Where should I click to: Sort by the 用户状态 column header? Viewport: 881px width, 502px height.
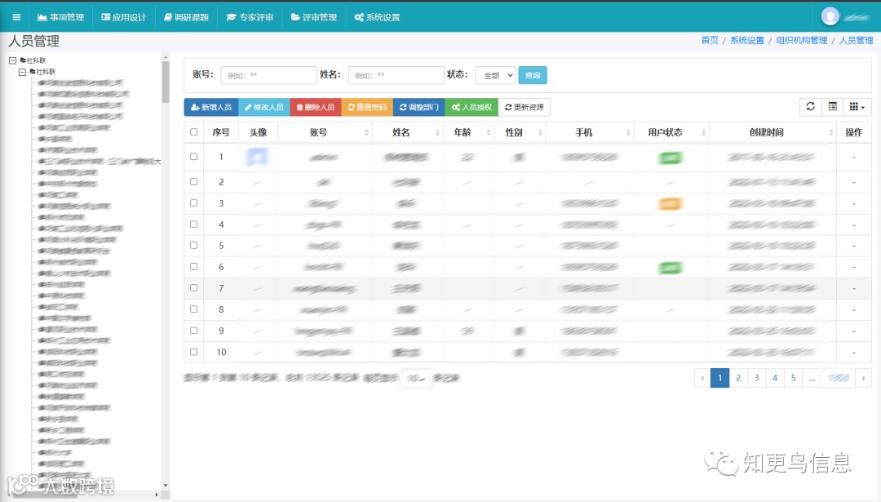[671, 132]
